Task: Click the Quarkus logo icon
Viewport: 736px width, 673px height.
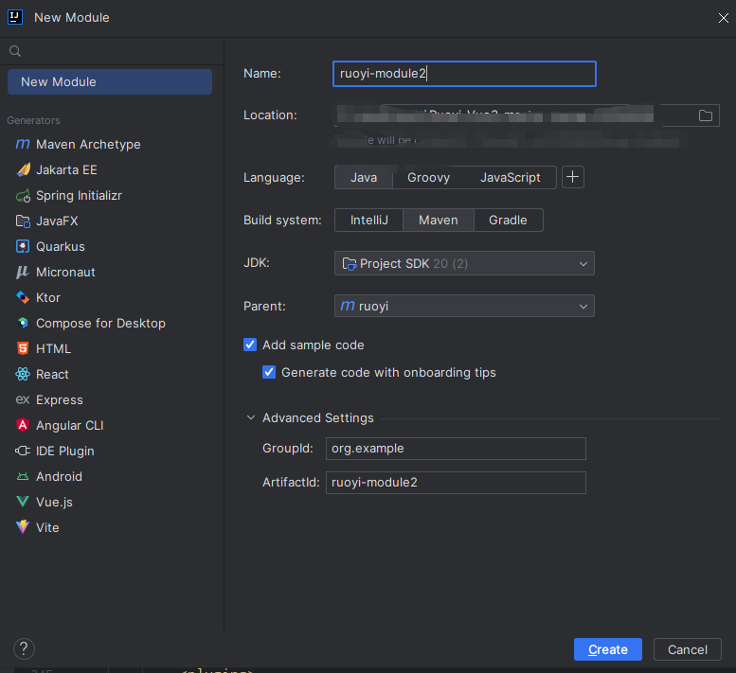Action: 23,246
